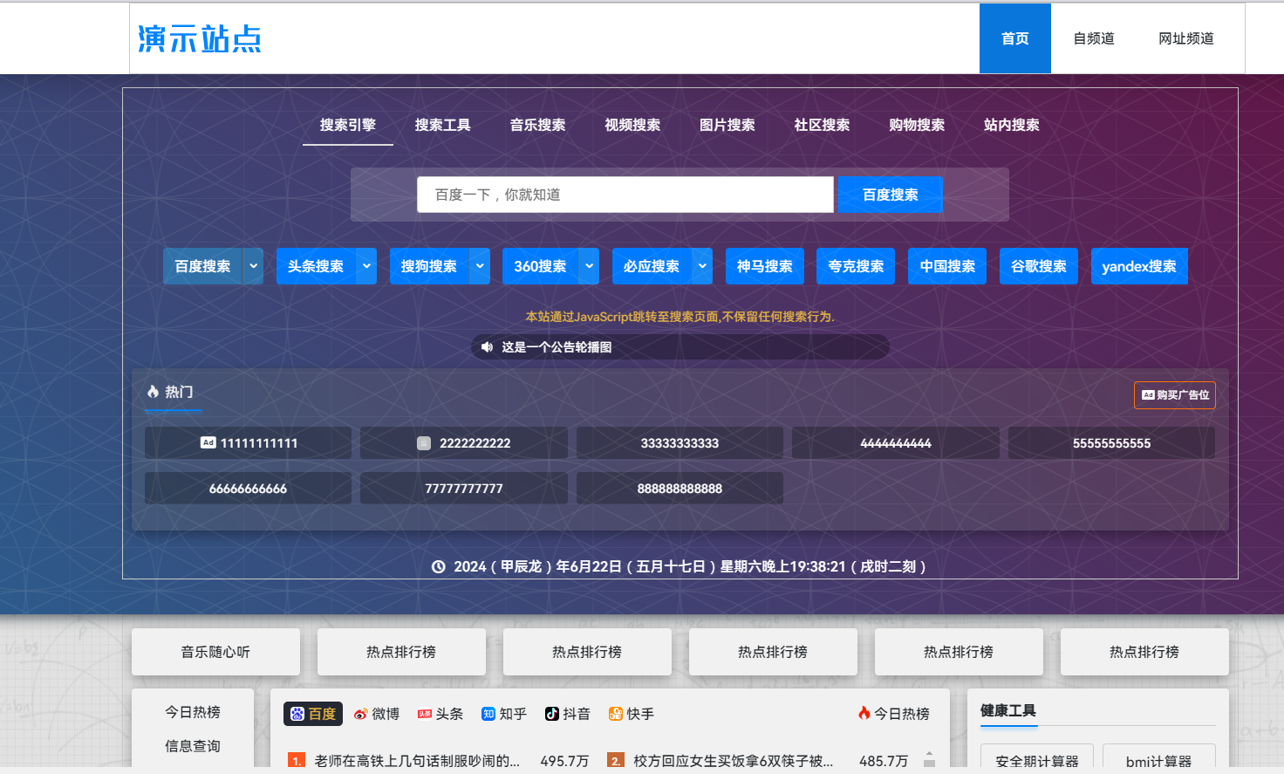This screenshot has height=774, width=1284.
Task: Select the 搜索引擎 tab
Action: tap(348, 125)
